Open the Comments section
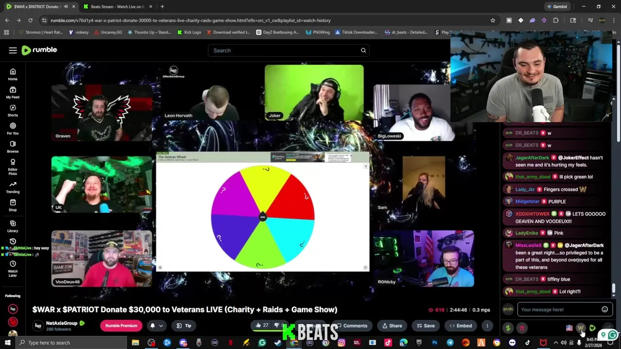The image size is (621, 349). (x=352, y=326)
